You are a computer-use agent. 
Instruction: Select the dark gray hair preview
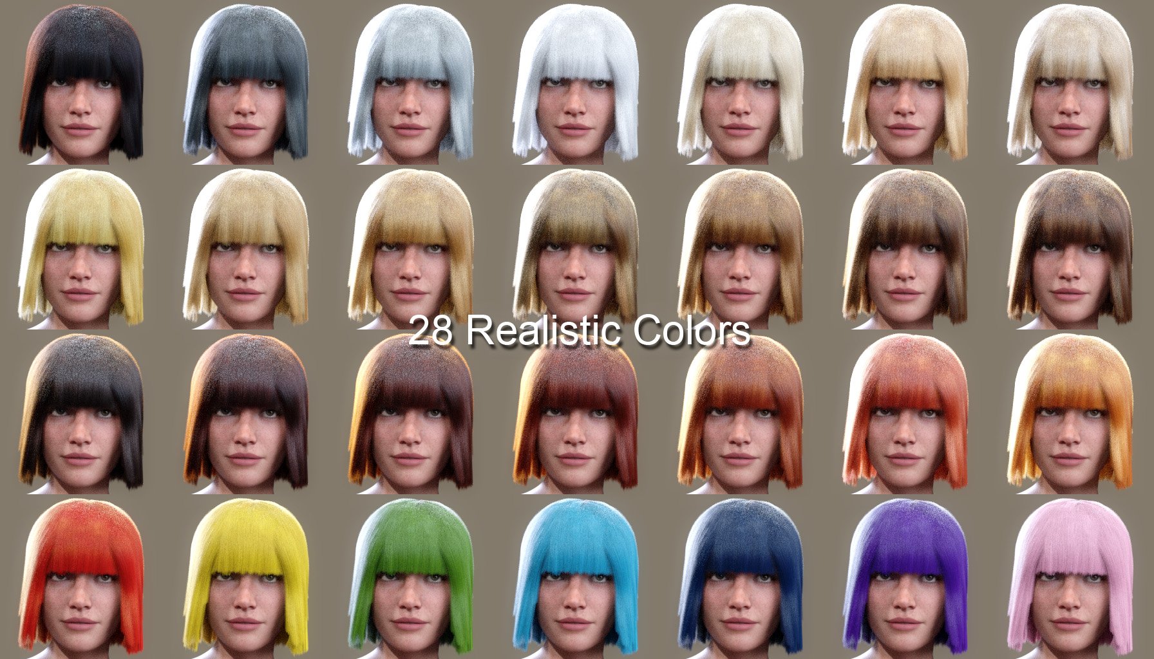tap(247, 84)
